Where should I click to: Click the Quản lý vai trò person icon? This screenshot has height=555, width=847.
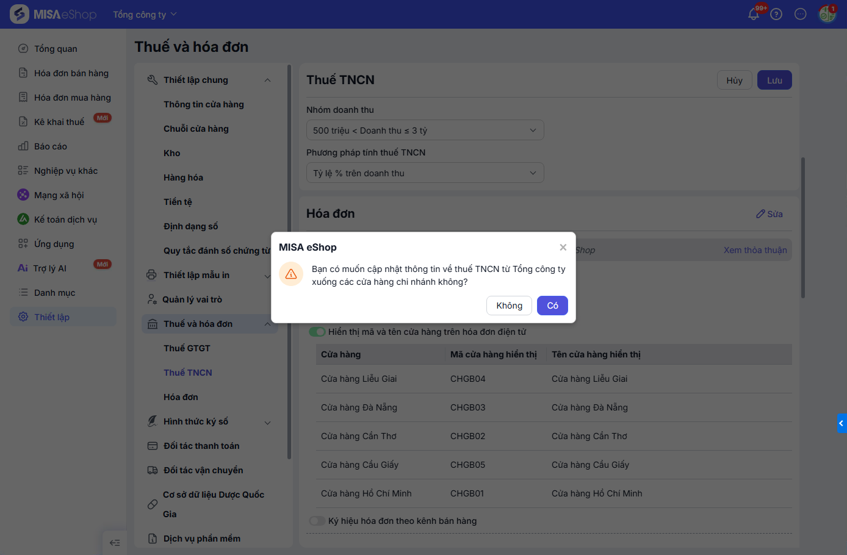(152, 299)
